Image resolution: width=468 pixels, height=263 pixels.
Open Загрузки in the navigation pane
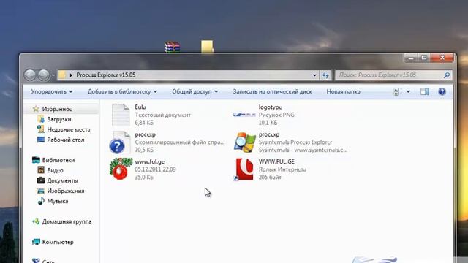click(59, 119)
